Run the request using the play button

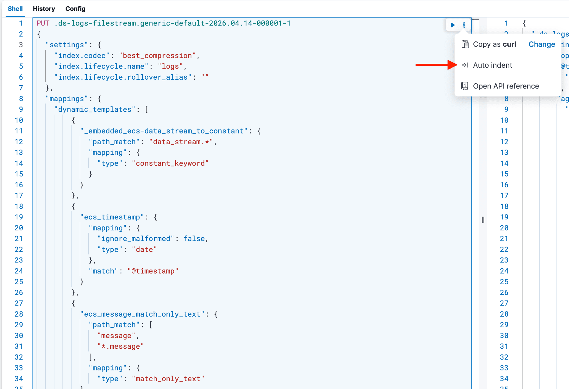[452, 25]
